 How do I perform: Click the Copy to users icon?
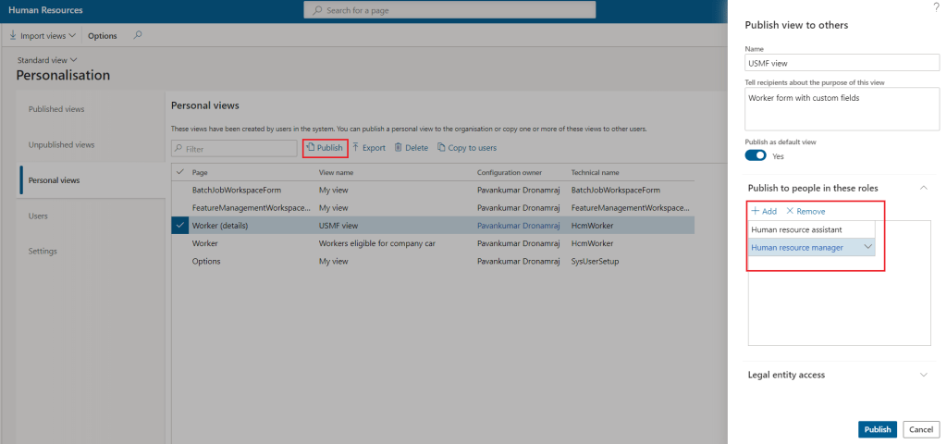coord(441,148)
